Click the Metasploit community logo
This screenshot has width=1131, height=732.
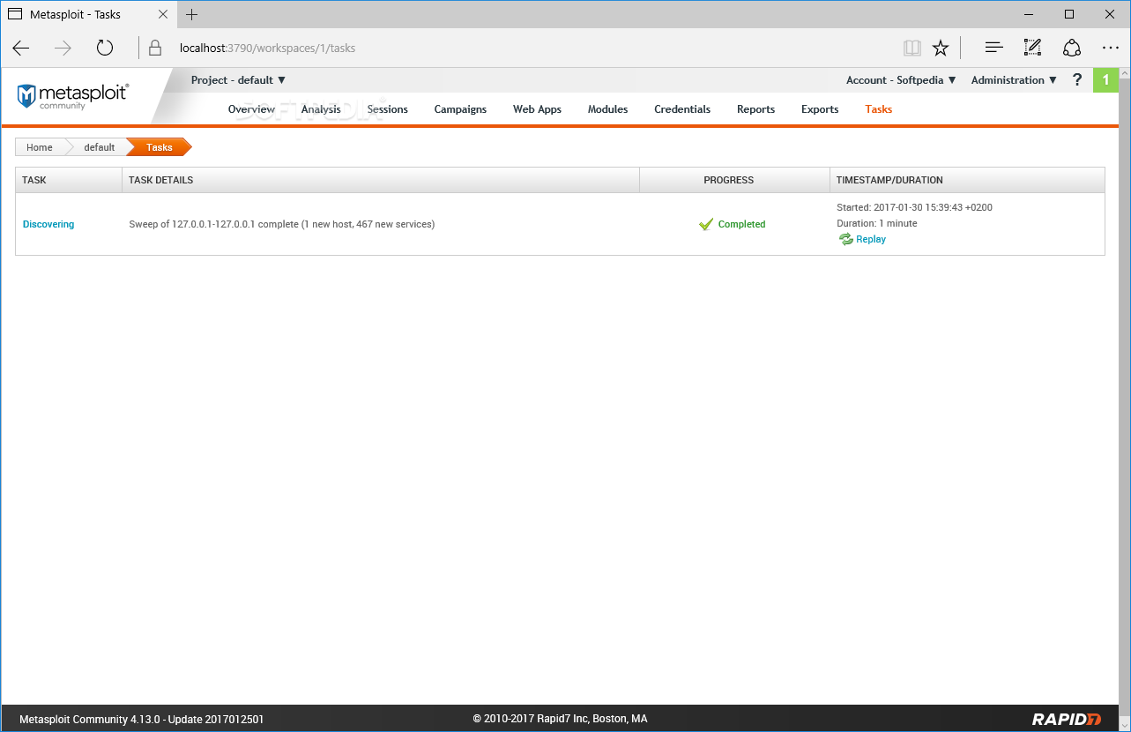point(73,96)
